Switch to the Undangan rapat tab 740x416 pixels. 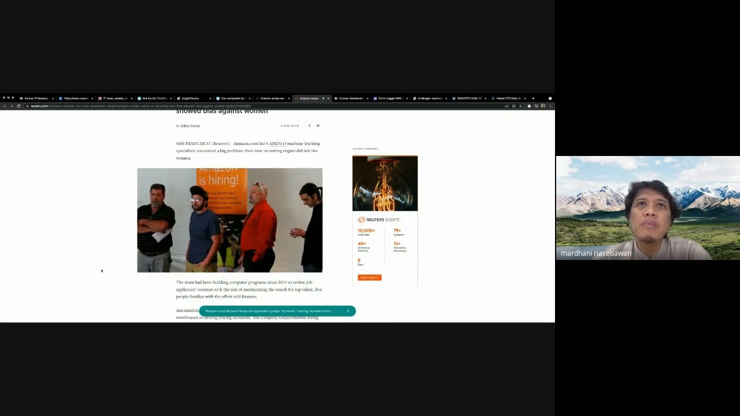tap(430, 98)
